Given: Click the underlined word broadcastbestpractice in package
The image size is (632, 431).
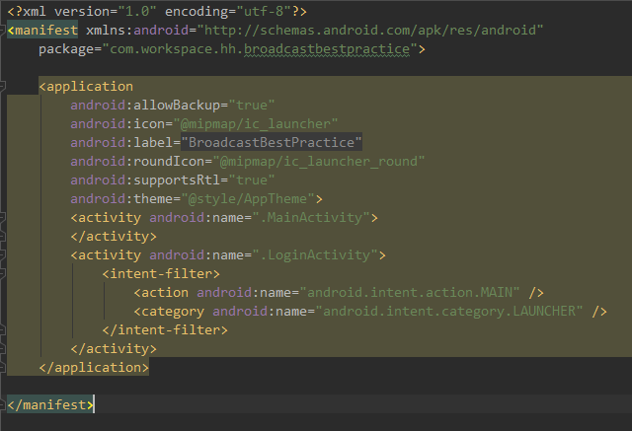Looking at the screenshot, I should click(327, 49).
